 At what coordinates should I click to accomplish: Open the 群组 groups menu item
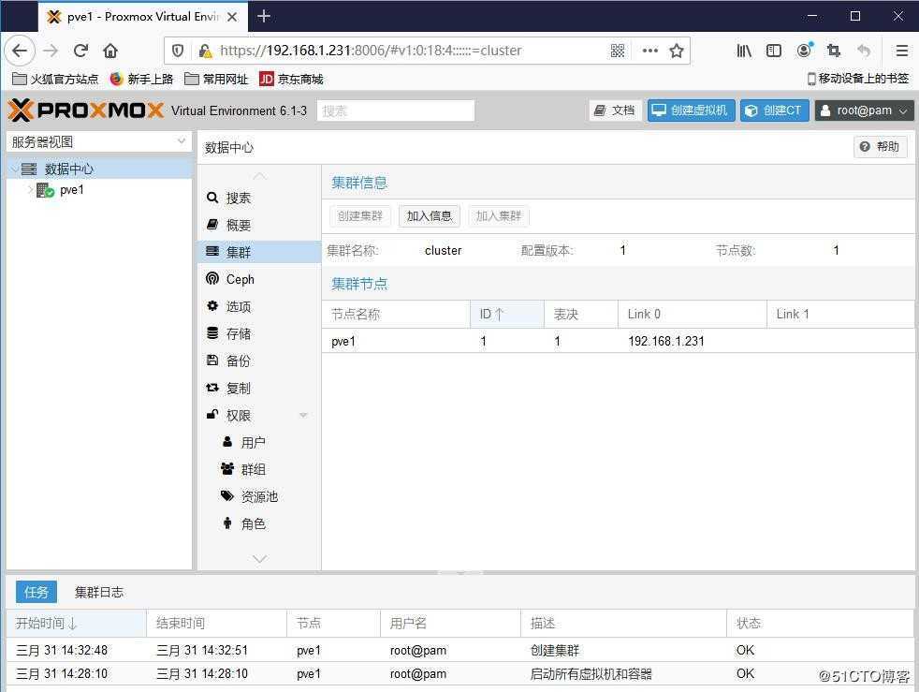259,469
